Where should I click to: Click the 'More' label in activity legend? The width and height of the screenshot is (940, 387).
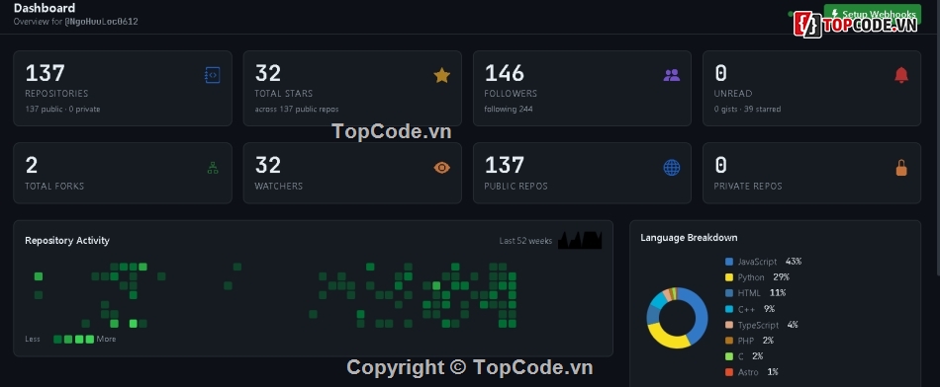[106, 340]
